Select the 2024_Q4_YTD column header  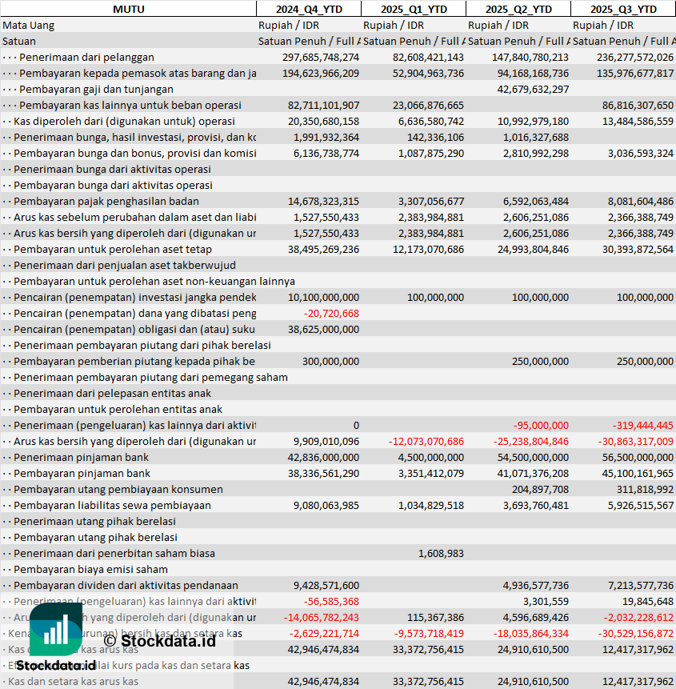[x=308, y=9]
